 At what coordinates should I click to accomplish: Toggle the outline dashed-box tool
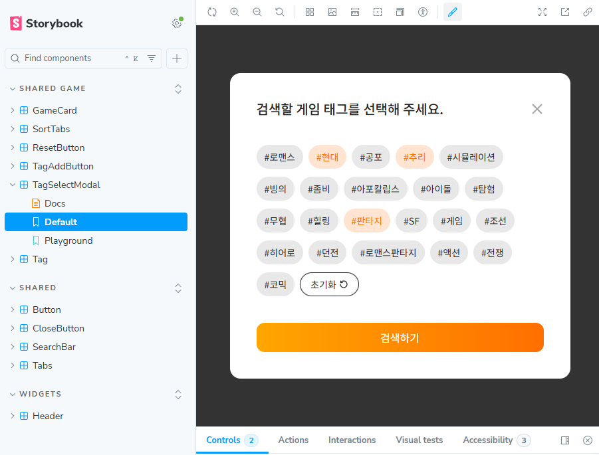pos(378,12)
